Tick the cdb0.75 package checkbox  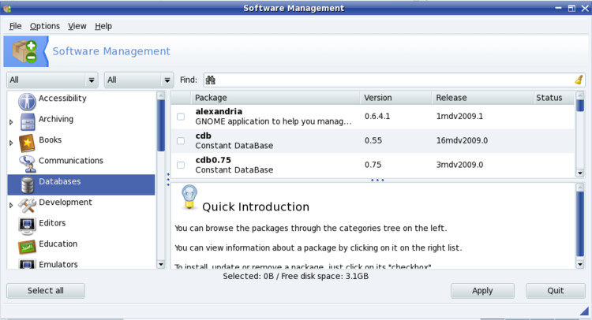pos(181,165)
